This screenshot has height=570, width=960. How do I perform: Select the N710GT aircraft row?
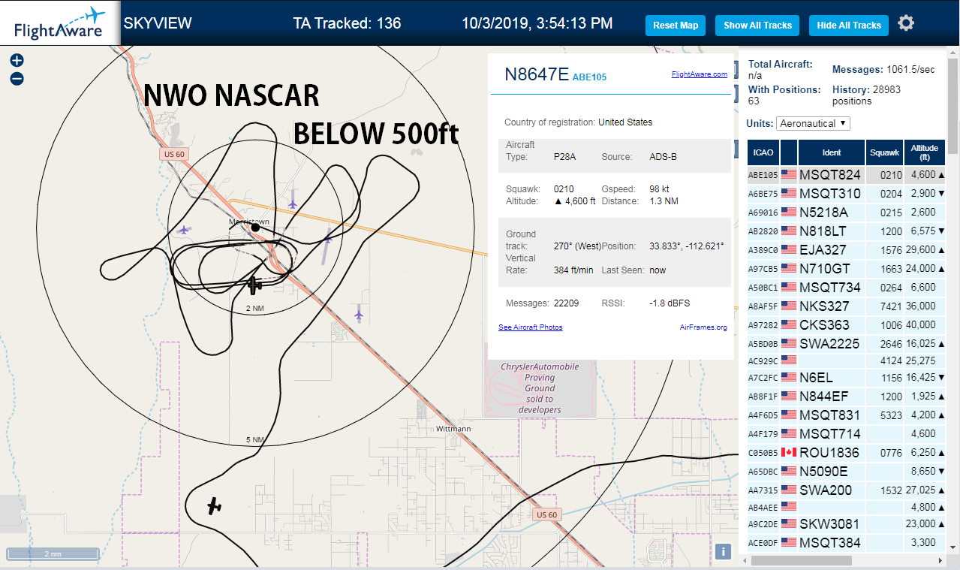(847, 269)
